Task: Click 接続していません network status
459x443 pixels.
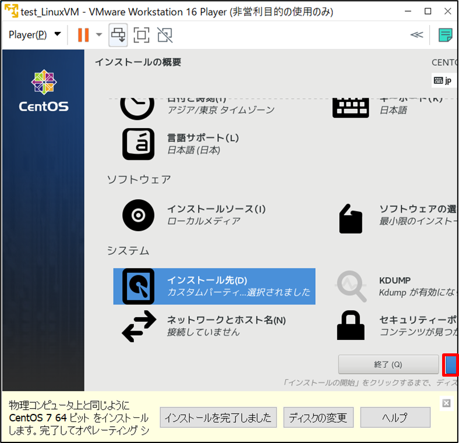Action: click(x=203, y=332)
